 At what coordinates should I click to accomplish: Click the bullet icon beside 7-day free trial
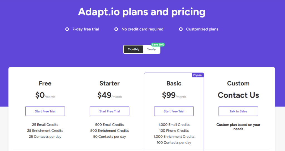pyautogui.click(x=67, y=29)
